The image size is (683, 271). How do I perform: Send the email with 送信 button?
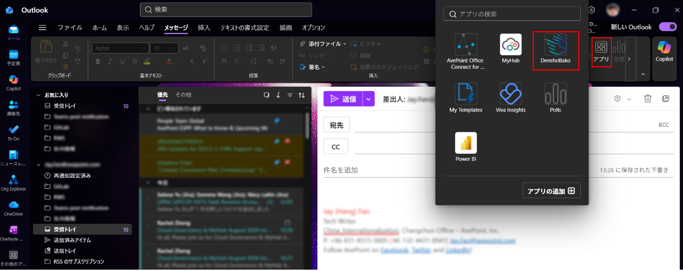coord(343,99)
